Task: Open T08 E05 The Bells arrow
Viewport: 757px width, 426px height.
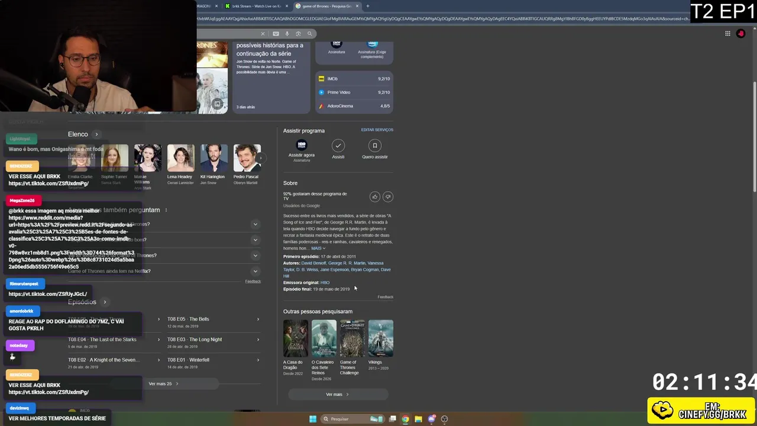Action: tap(258, 319)
